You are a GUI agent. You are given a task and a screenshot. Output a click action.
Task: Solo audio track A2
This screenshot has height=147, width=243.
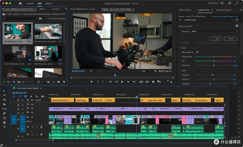pyautogui.click(x=37, y=135)
